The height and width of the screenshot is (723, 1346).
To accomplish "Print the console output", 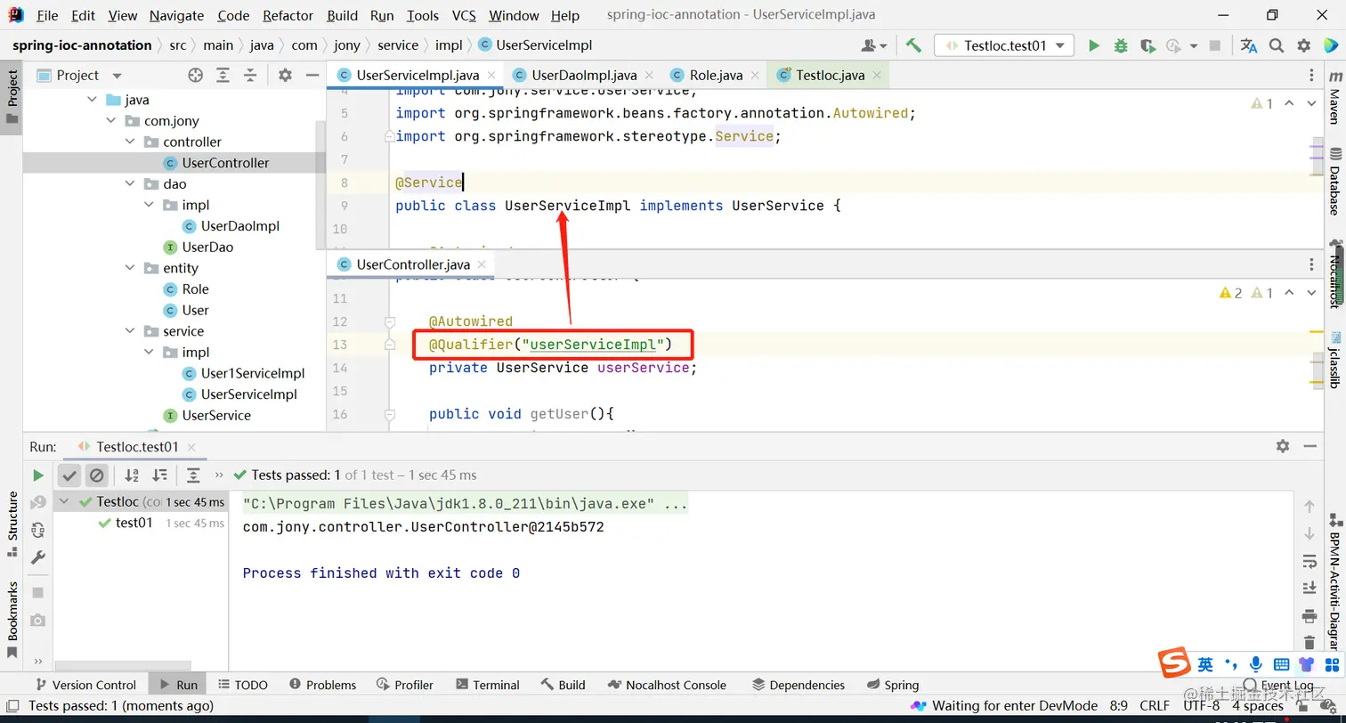I will (x=1310, y=615).
